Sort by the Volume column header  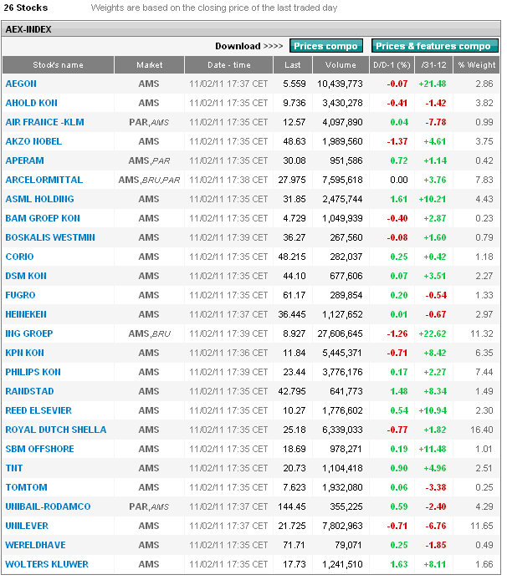coord(341,65)
